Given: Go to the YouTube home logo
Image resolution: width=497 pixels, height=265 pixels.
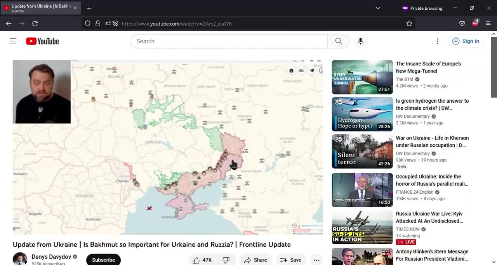Looking at the screenshot, I should point(42,41).
